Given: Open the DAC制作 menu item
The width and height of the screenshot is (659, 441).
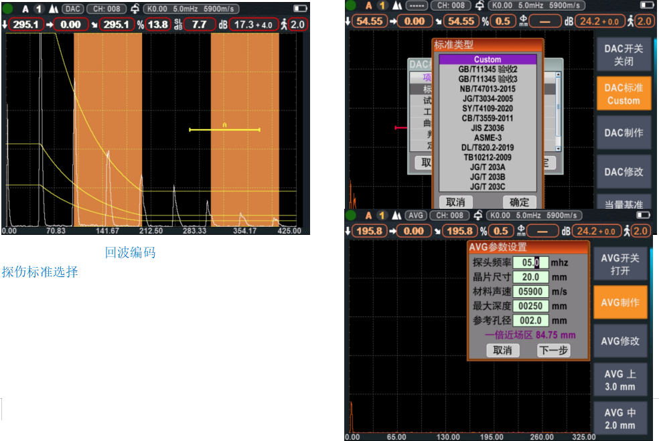Looking at the screenshot, I should [624, 133].
